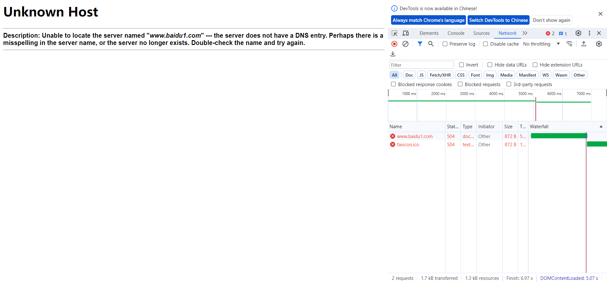Sort requests by Status column header

coord(453,127)
